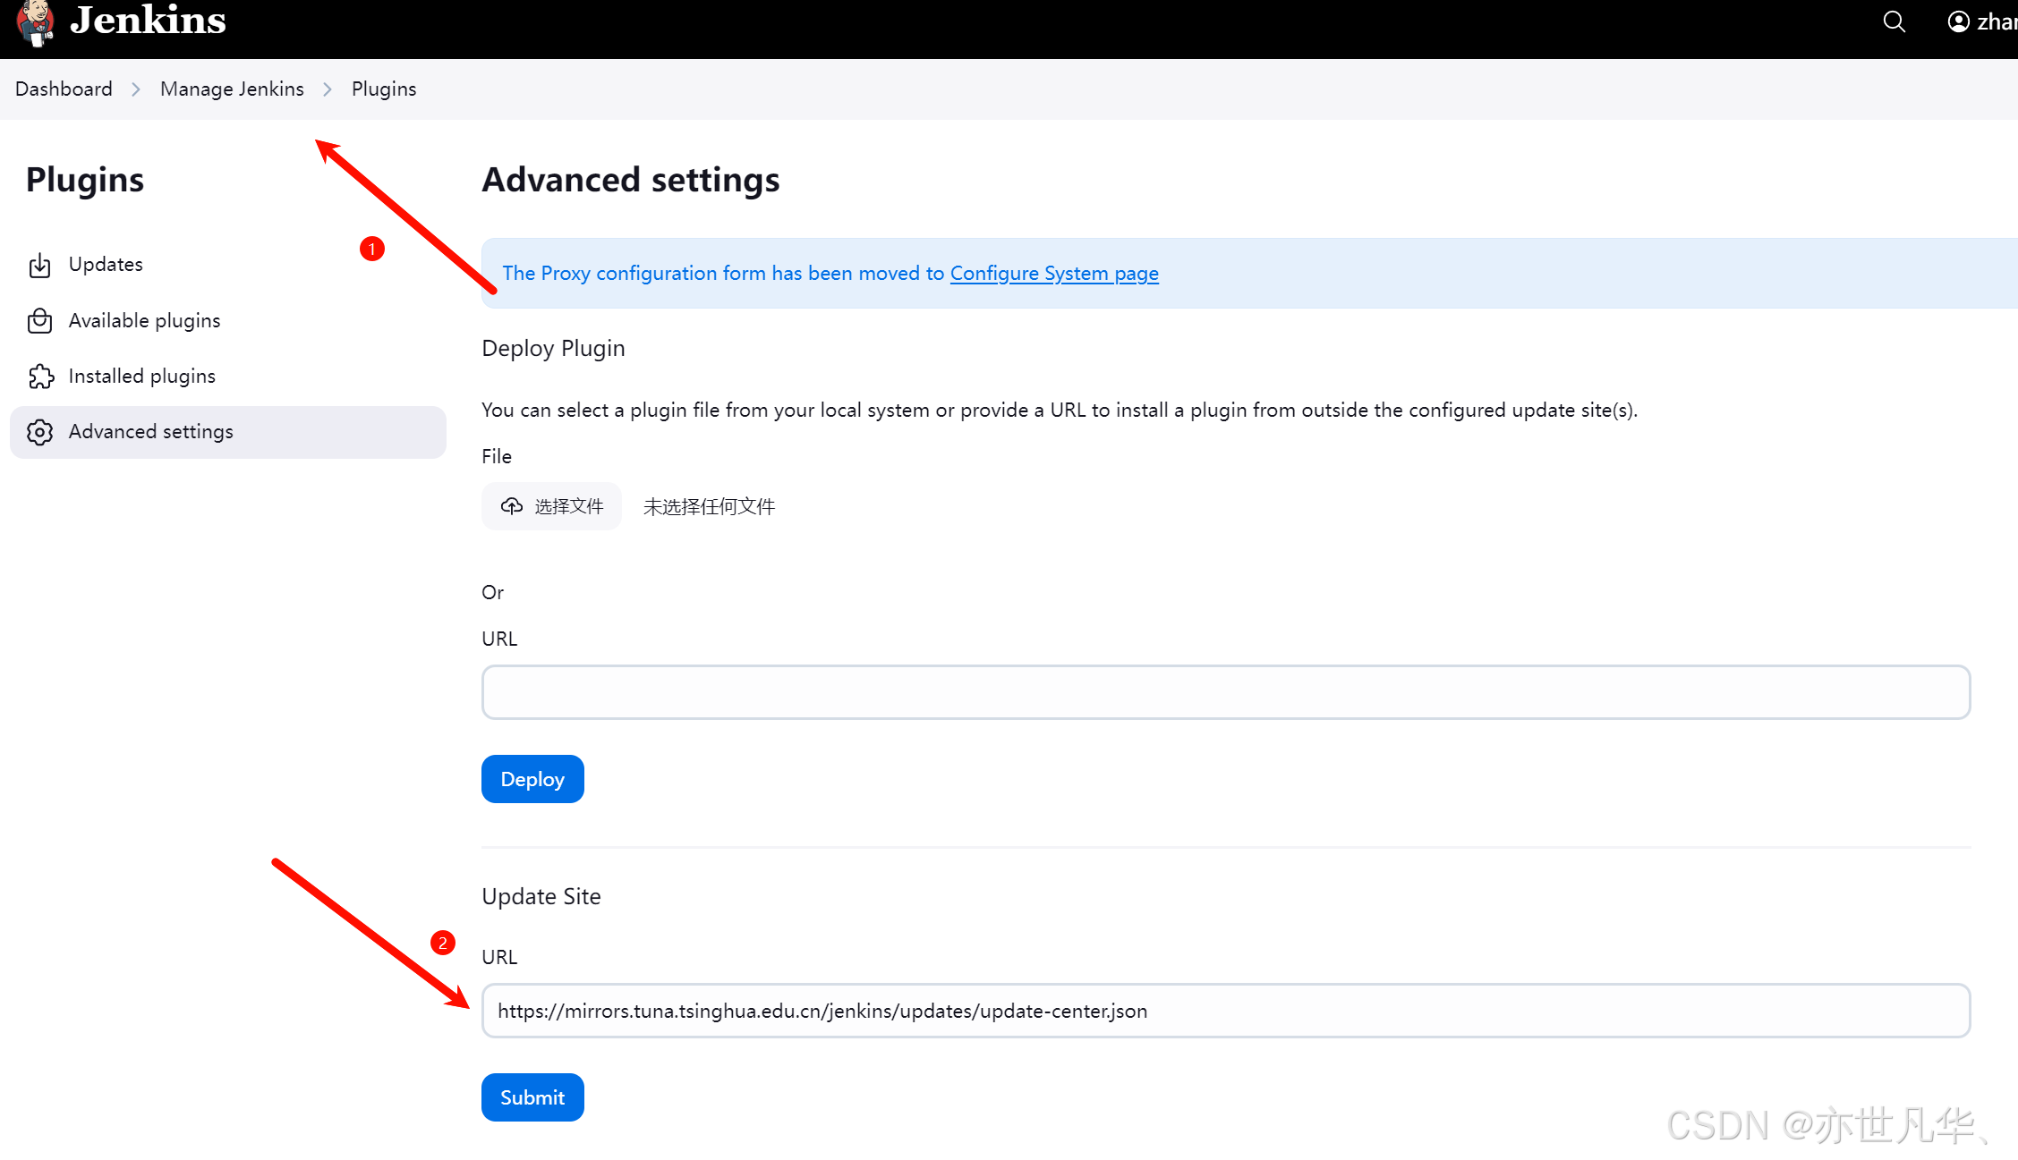Image resolution: width=2018 pixels, height=1160 pixels.
Task: Expand the chevron after Manage Jenkins breadcrumb
Action: click(328, 89)
